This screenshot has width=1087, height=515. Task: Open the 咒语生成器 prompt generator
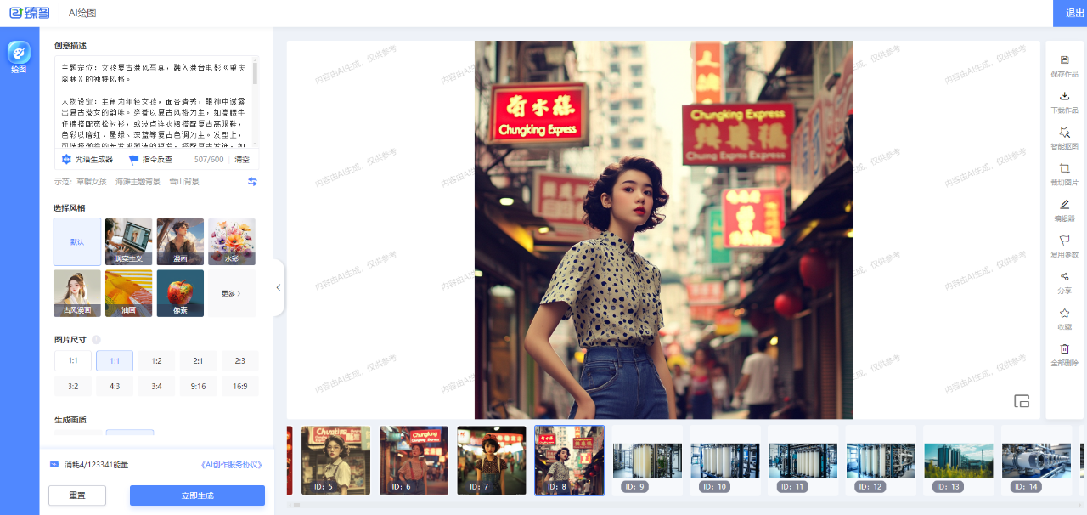point(87,159)
